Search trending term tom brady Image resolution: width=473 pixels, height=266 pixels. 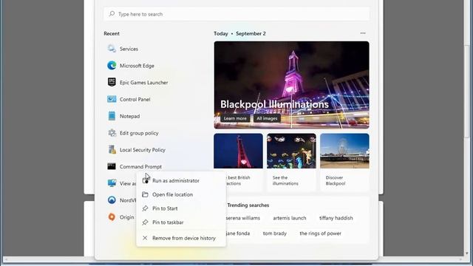tap(274, 233)
